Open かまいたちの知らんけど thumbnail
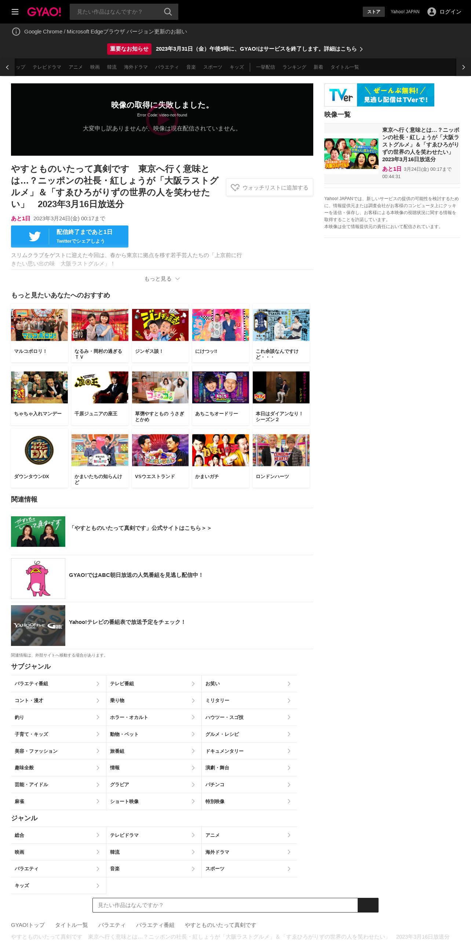471x943 pixels. pos(100,450)
